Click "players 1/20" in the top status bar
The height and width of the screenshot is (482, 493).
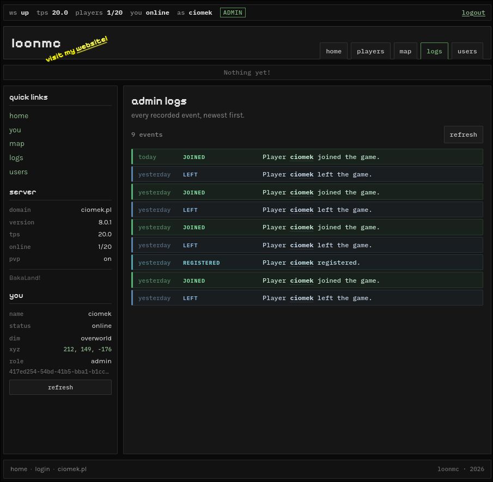(99, 13)
